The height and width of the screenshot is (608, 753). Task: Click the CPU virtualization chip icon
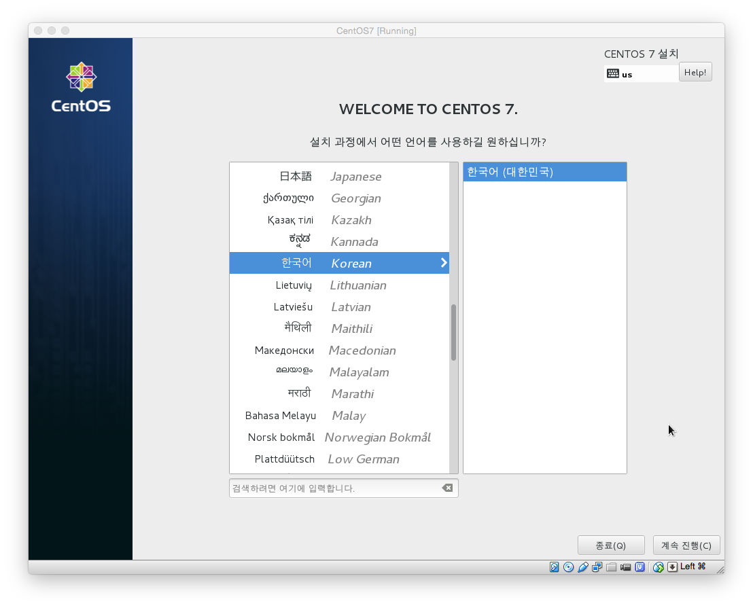tap(640, 567)
